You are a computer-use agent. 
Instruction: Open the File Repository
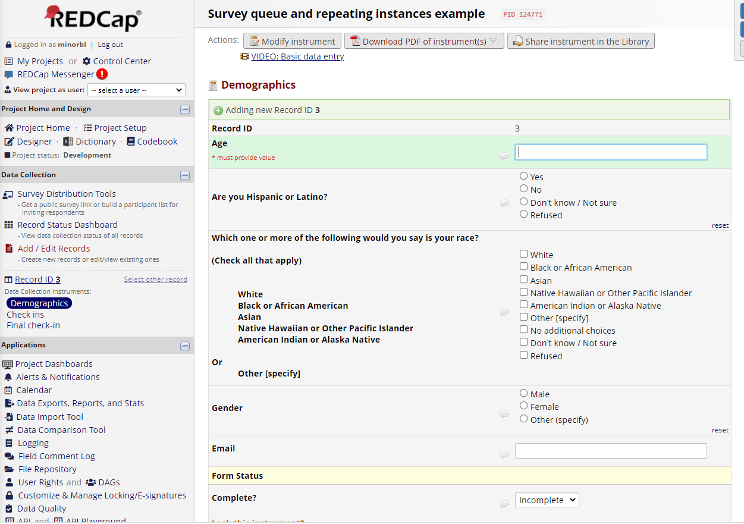(47, 469)
